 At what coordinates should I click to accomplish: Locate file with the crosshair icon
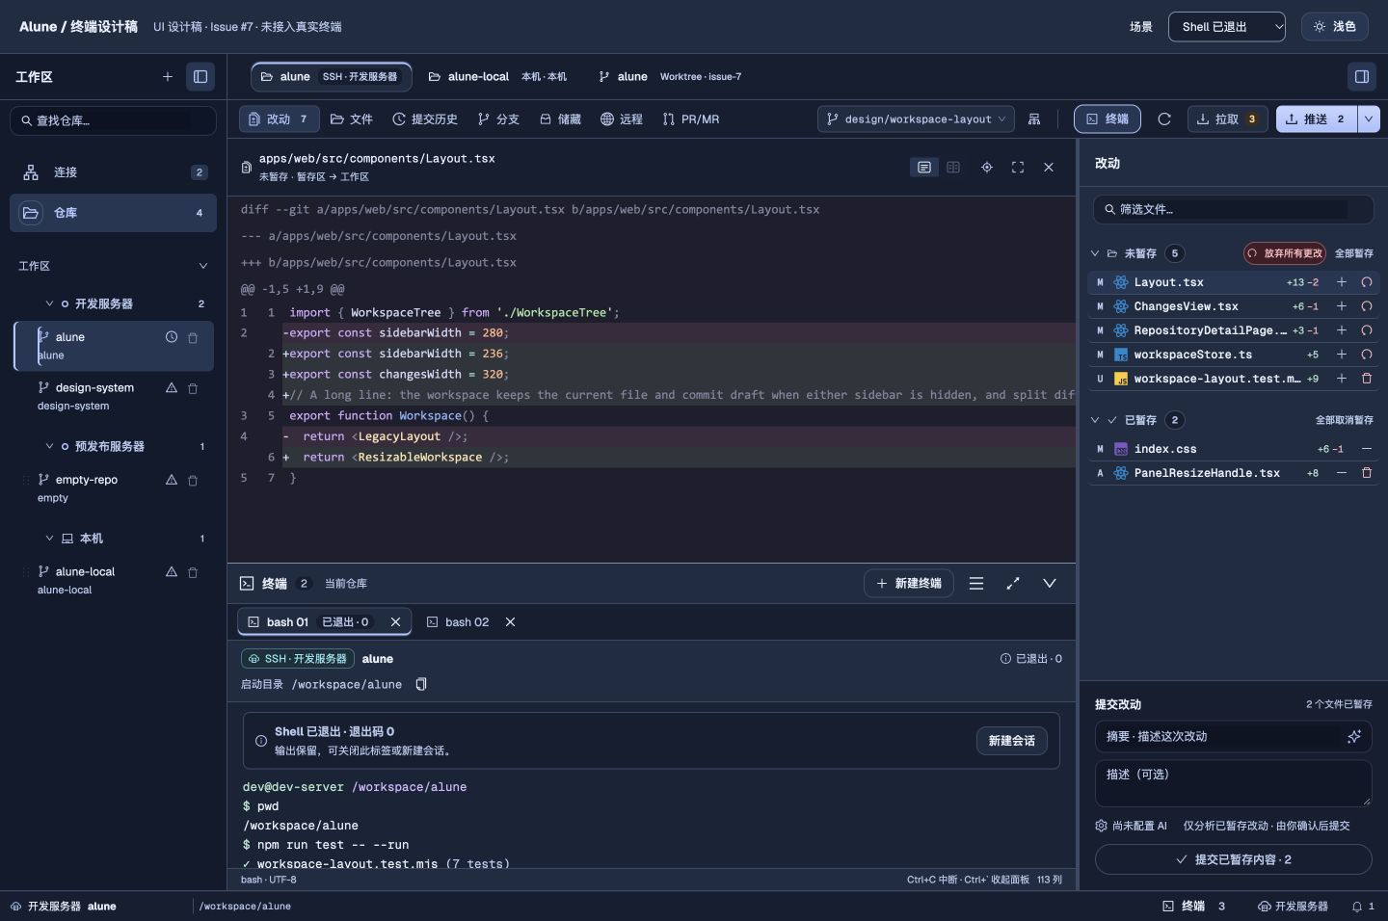[987, 167]
